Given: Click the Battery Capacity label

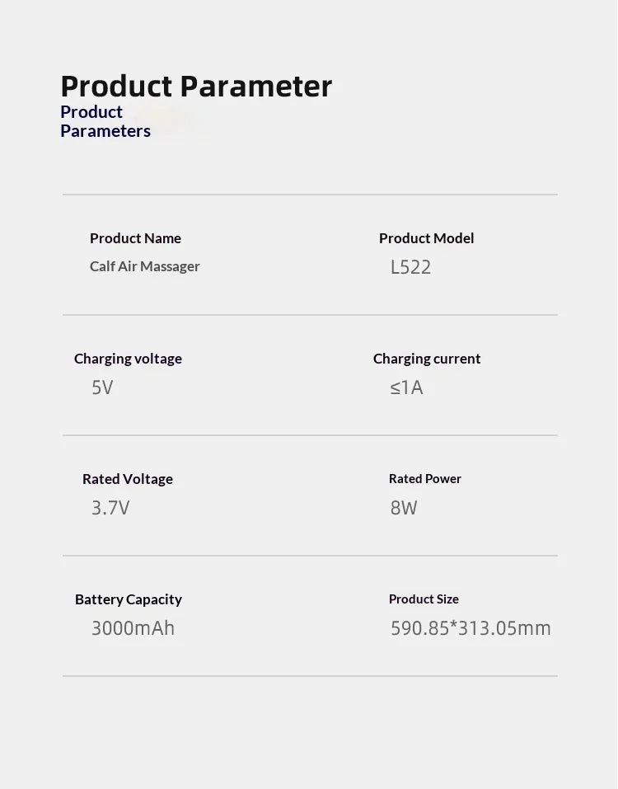Looking at the screenshot, I should [x=129, y=599].
